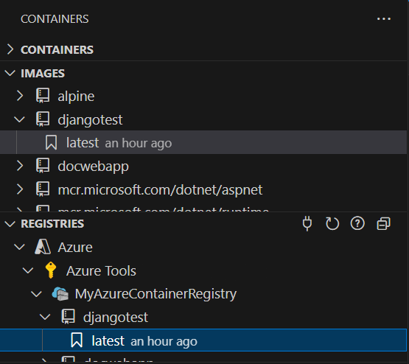Image resolution: width=409 pixels, height=364 pixels.
Task: Collapse the Azure Tools subscription chevron
Action: (x=28, y=270)
